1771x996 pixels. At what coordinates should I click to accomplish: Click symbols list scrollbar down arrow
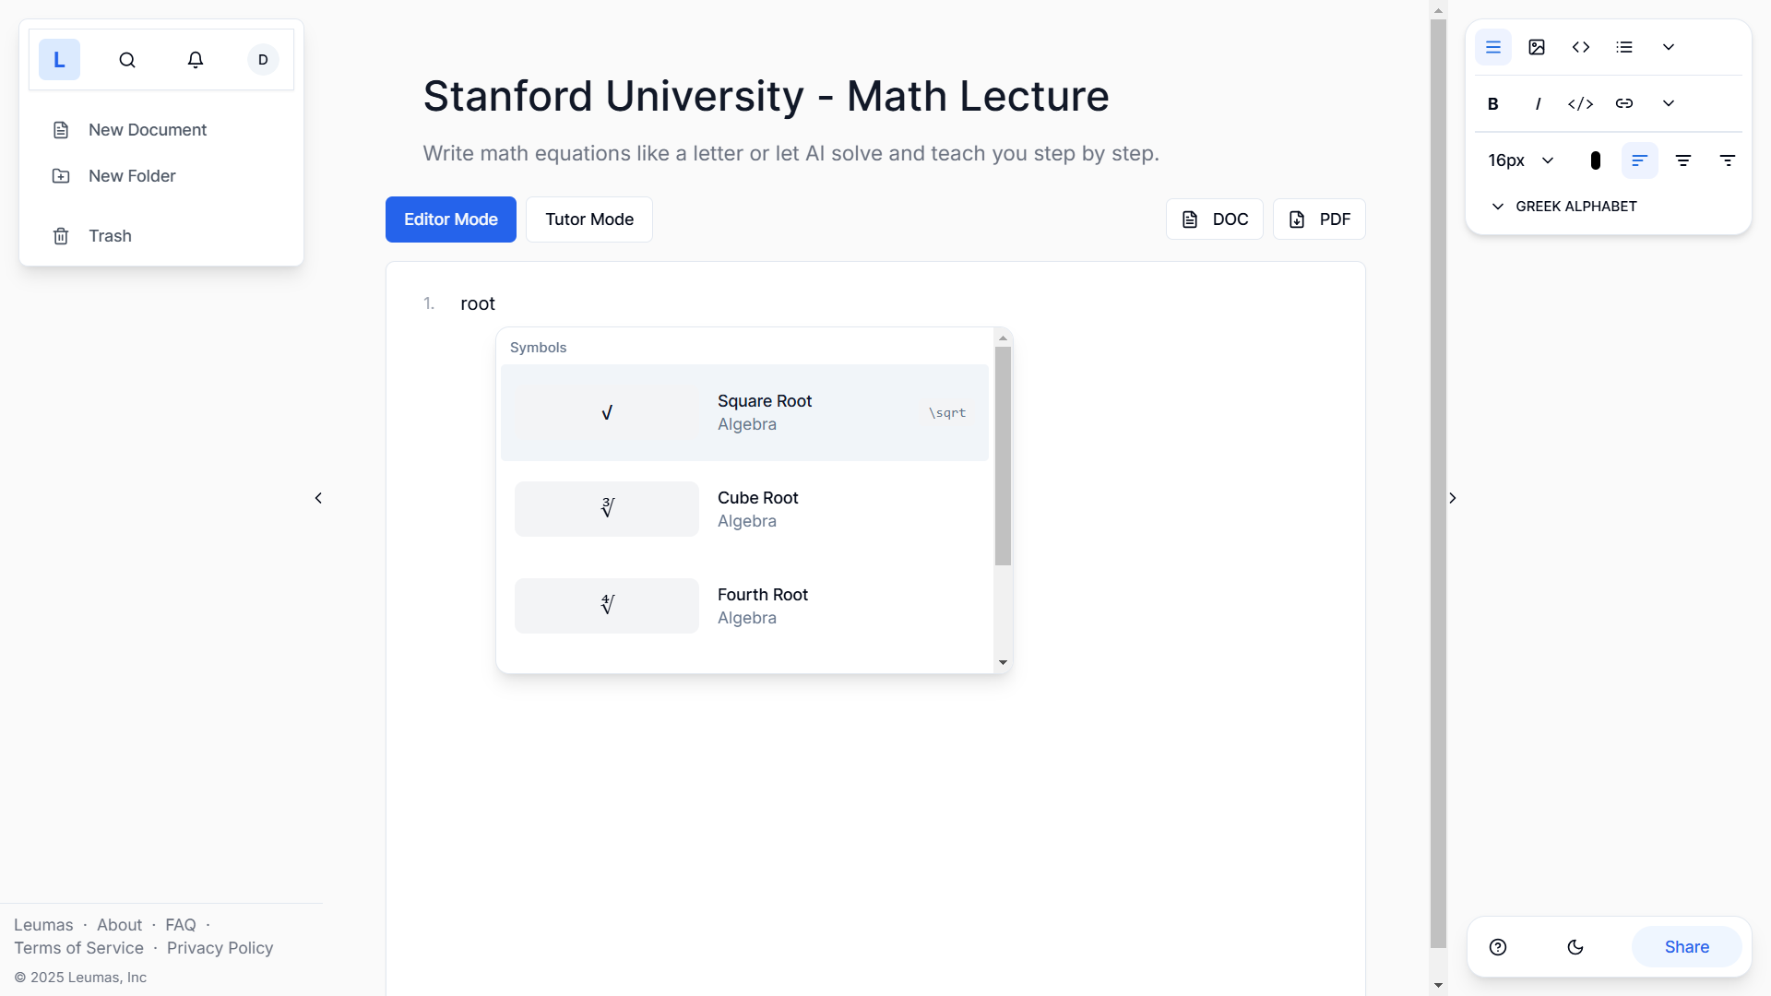click(x=1003, y=662)
